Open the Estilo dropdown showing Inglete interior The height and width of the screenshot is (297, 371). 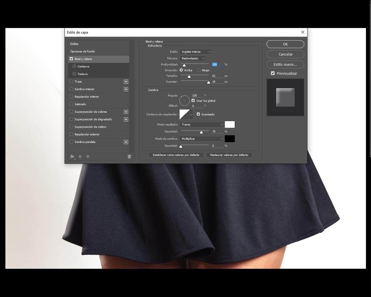tap(195, 51)
